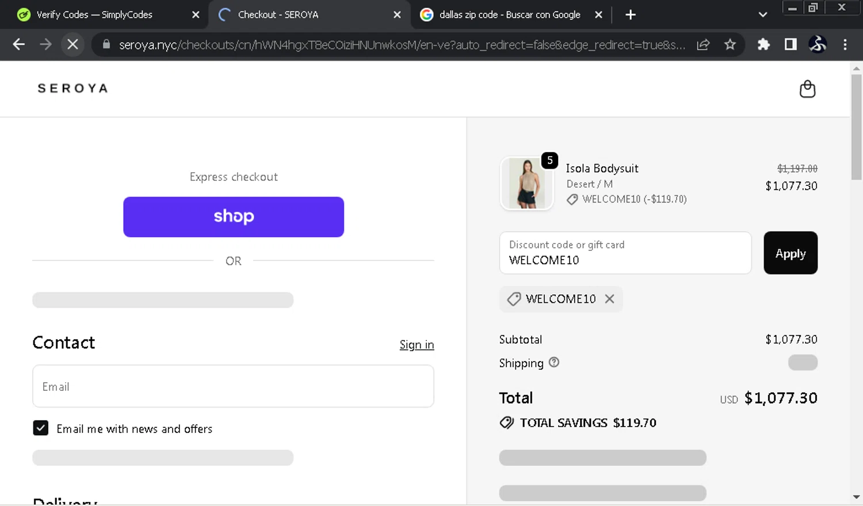
Task: Select the Desert / M variant text
Action: (x=589, y=184)
